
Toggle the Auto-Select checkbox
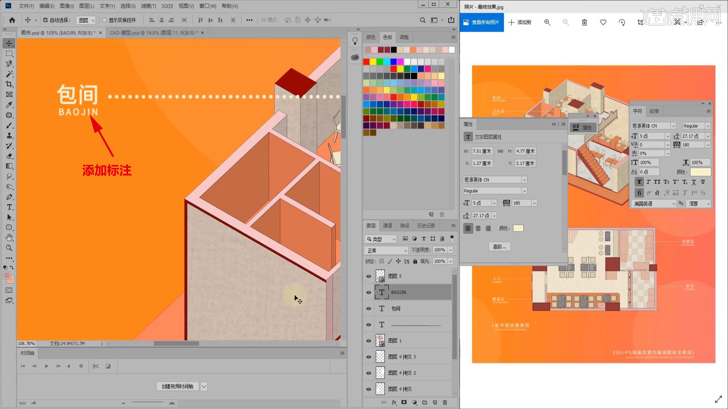coord(45,20)
